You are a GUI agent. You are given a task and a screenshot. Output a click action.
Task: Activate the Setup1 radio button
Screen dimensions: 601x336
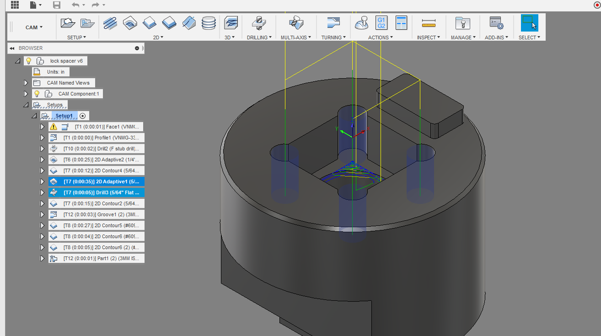click(82, 116)
